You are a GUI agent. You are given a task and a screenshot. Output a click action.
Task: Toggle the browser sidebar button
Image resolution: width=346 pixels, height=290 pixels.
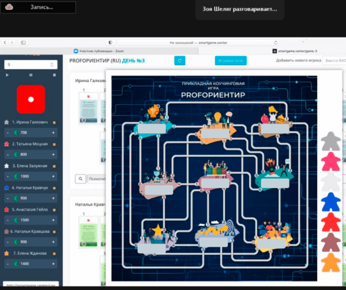23,42
